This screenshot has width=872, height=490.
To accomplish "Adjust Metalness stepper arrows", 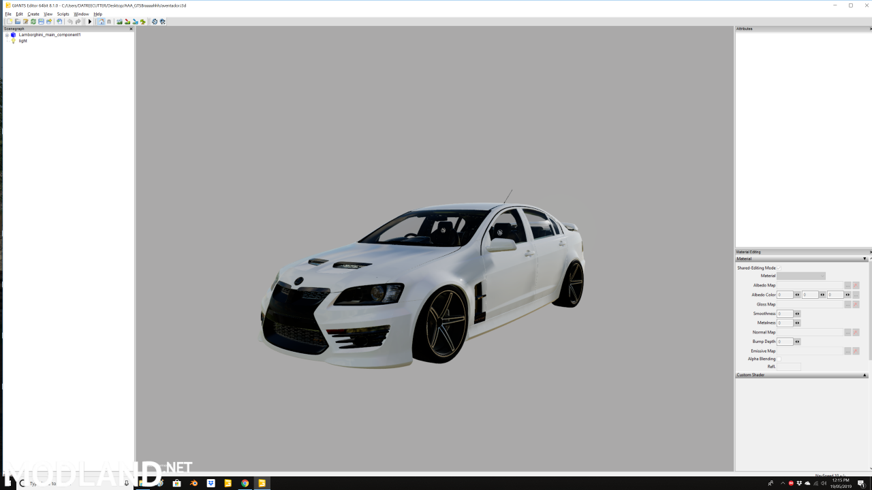I will tap(797, 323).
